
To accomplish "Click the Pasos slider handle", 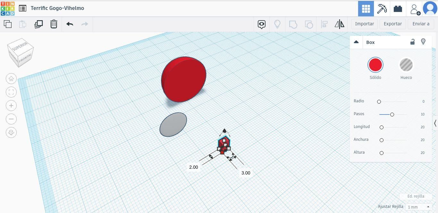I will (392, 115).
